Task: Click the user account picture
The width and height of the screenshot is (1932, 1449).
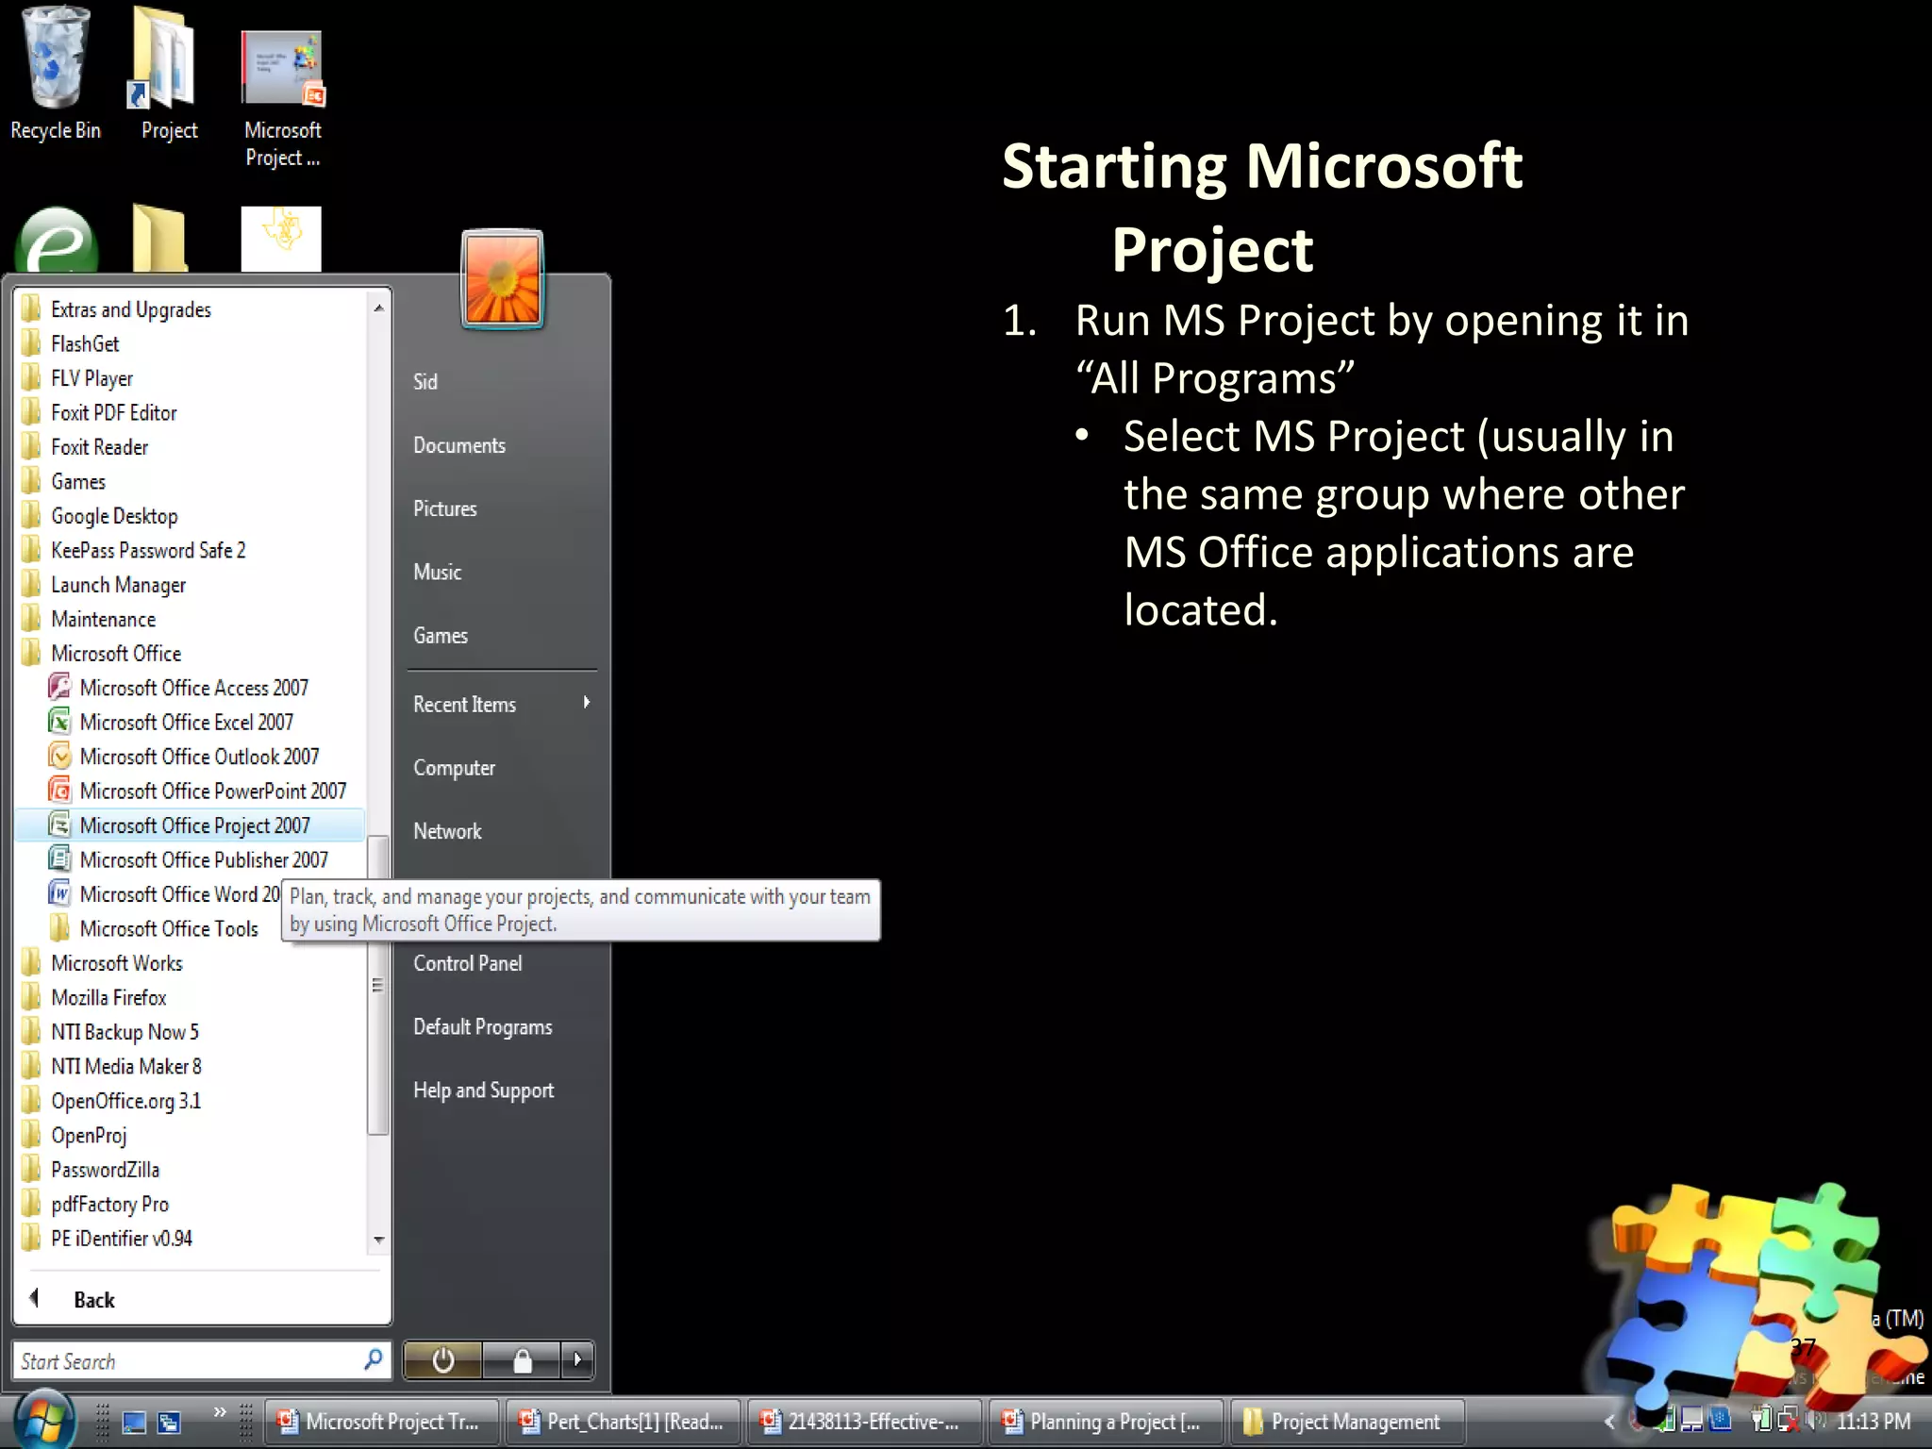Action: [502, 279]
